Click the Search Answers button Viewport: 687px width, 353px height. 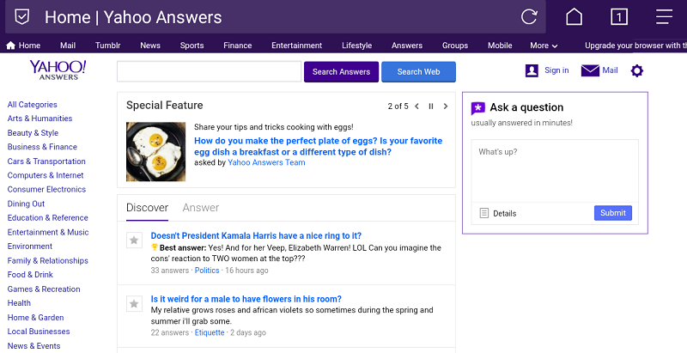(341, 72)
